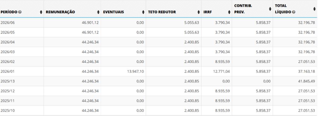Click IRRF value 12.771,04
Image resolution: width=318 pixels, height=116 pixels.
point(222,71)
